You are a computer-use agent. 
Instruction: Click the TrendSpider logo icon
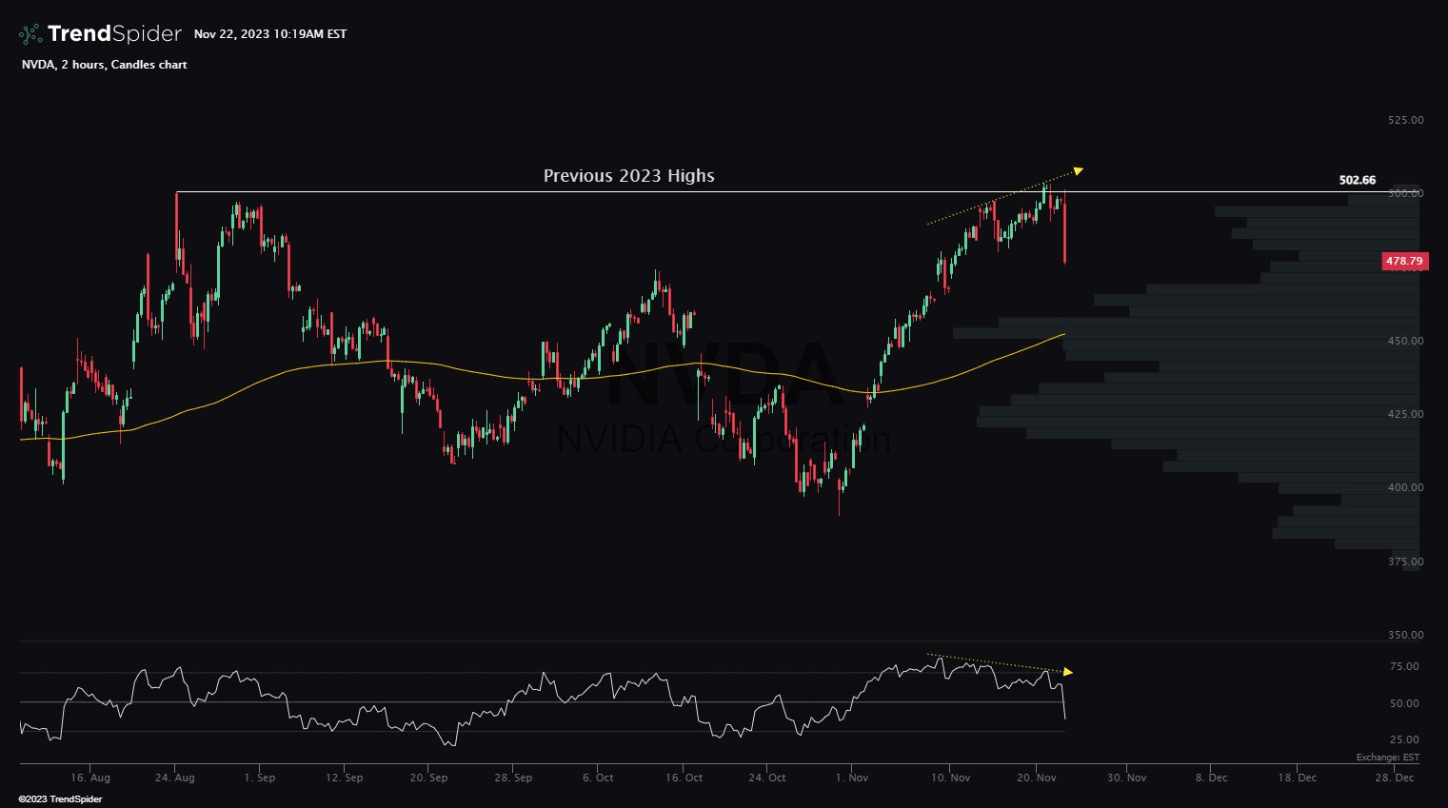pyautogui.click(x=30, y=34)
